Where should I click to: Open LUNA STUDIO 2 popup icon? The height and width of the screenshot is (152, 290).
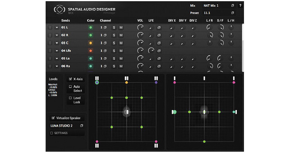click(x=81, y=125)
